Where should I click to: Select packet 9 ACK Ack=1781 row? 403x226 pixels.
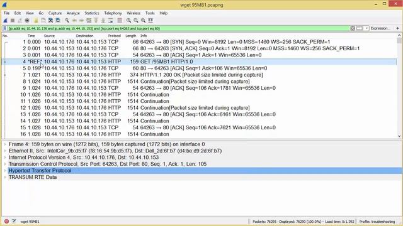199,88
